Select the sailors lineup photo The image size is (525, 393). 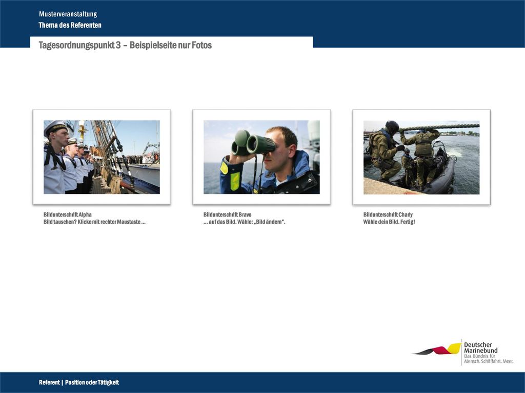[x=102, y=157]
